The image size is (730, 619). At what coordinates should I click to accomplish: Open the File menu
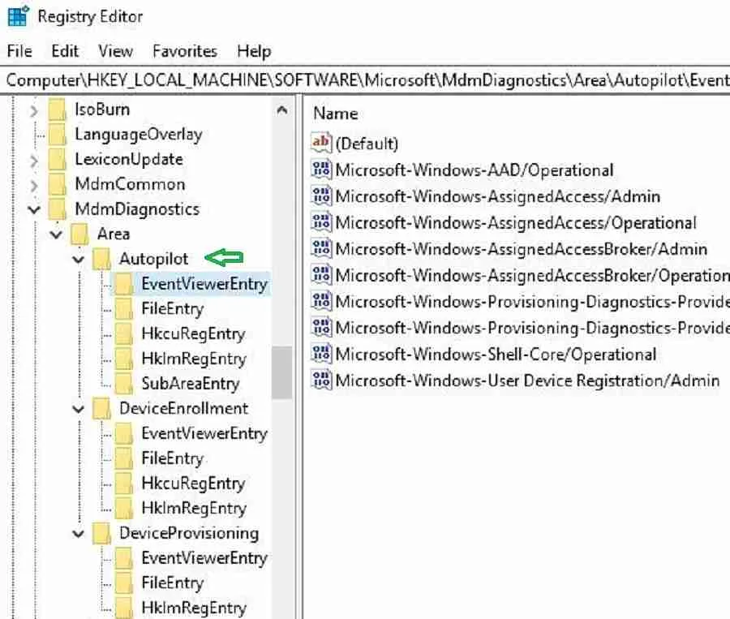pos(19,51)
